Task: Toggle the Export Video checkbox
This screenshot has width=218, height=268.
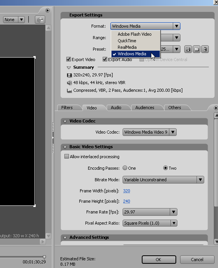Action: point(69,59)
